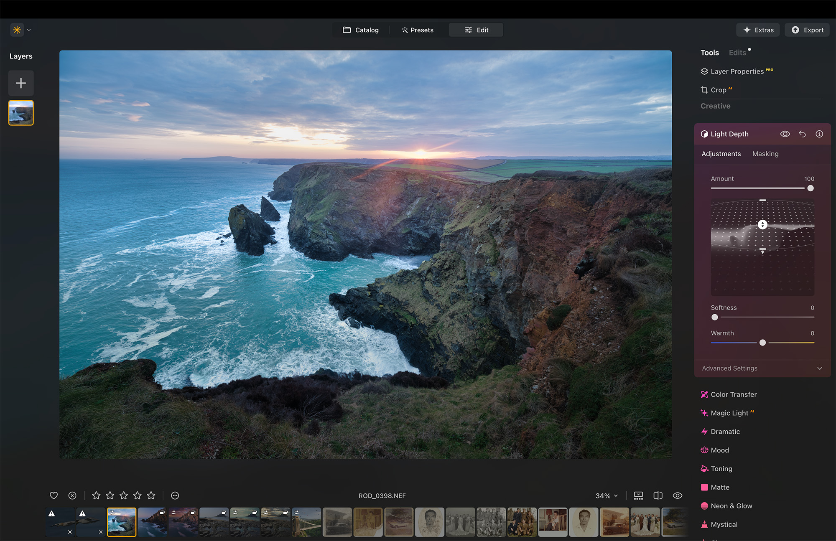Select the bridge photo thumbnail in filmstrip
Viewport: 836px width, 541px height.
[x=306, y=522]
